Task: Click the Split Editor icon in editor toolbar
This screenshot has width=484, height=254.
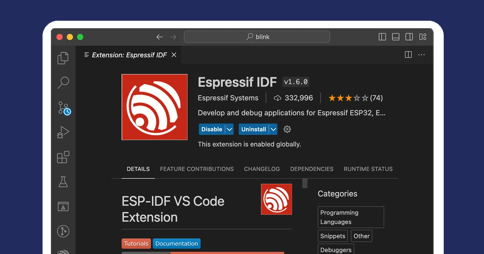Action: tap(408, 54)
